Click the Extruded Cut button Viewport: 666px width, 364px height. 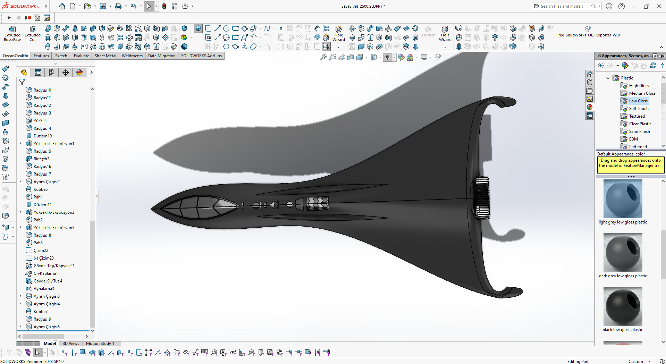tap(33, 34)
